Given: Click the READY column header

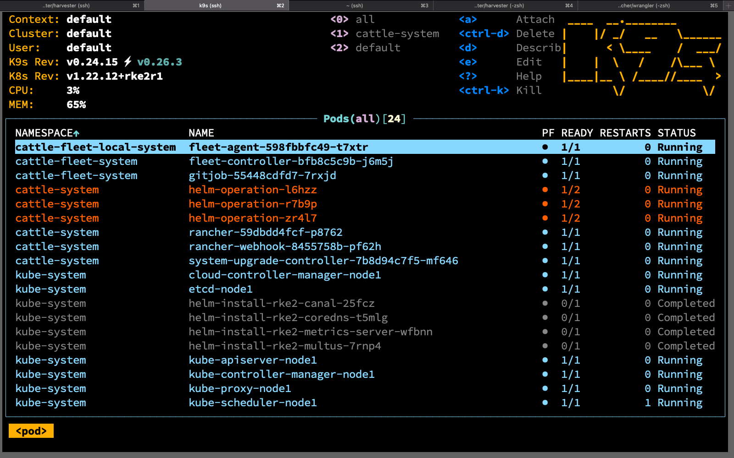Looking at the screenshot, I should (x=577, y=133).
